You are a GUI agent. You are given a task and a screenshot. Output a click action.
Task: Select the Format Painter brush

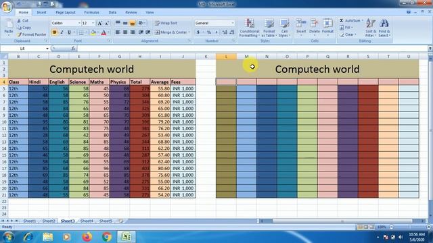click(19, 34)
